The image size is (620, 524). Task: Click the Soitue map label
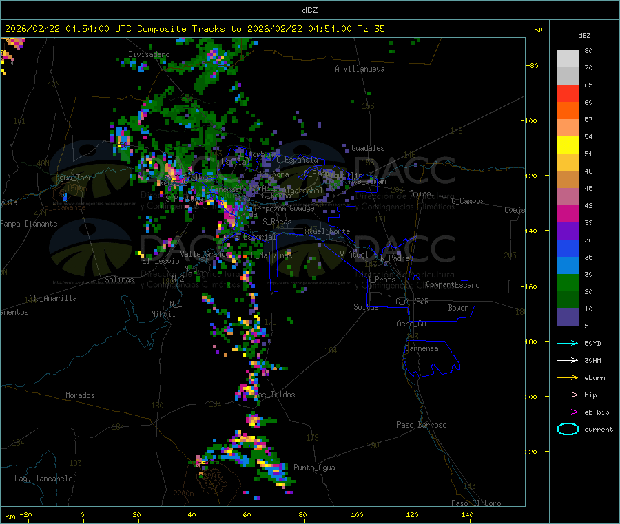pyautogui.click(x=366, y=307)
